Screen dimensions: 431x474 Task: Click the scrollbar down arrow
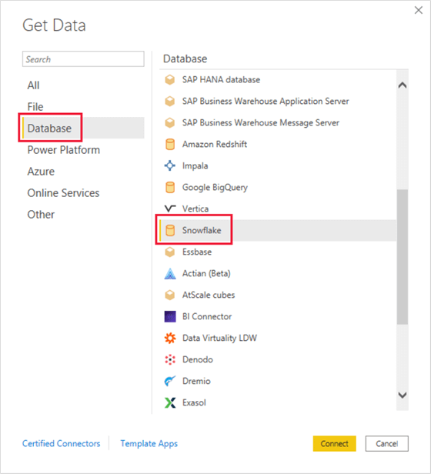tap(403, 395)
